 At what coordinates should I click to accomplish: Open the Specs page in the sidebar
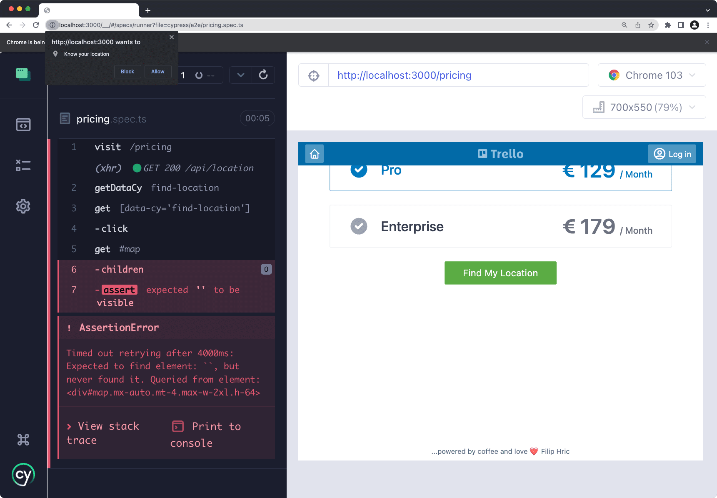[x=23, y=125]
